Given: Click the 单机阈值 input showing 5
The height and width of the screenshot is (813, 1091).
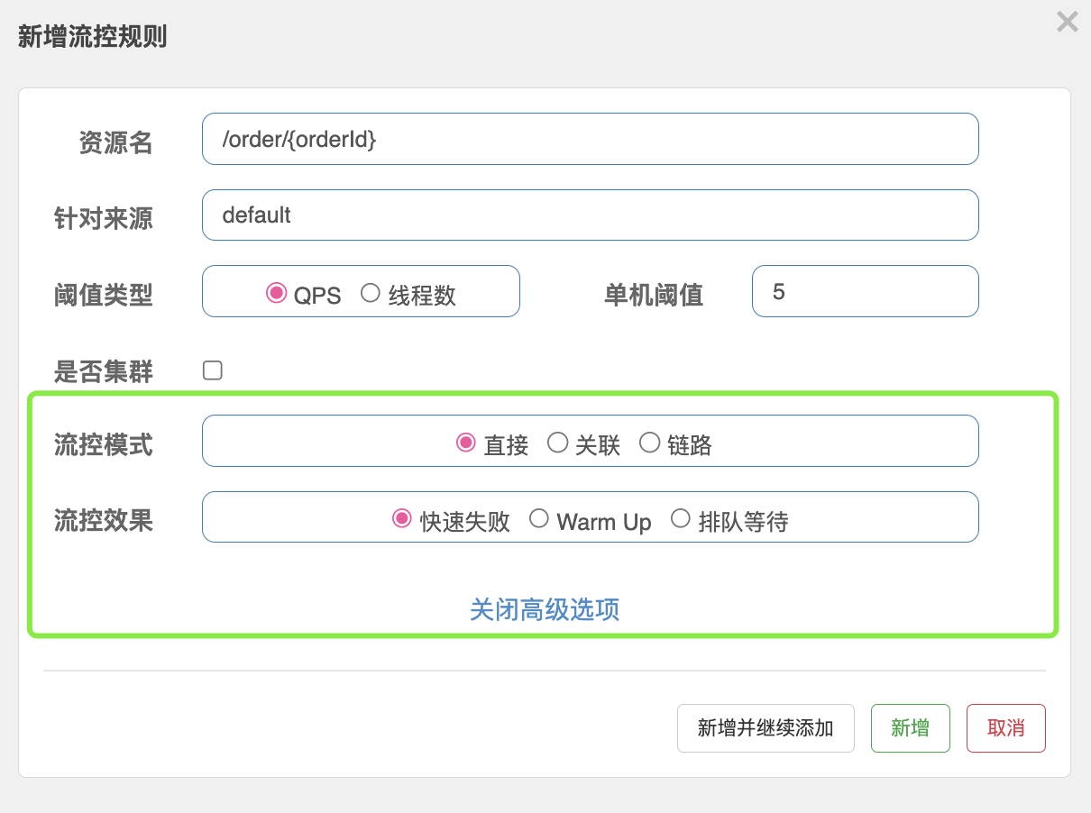Looking at the screenshot, I should (866, 291).
